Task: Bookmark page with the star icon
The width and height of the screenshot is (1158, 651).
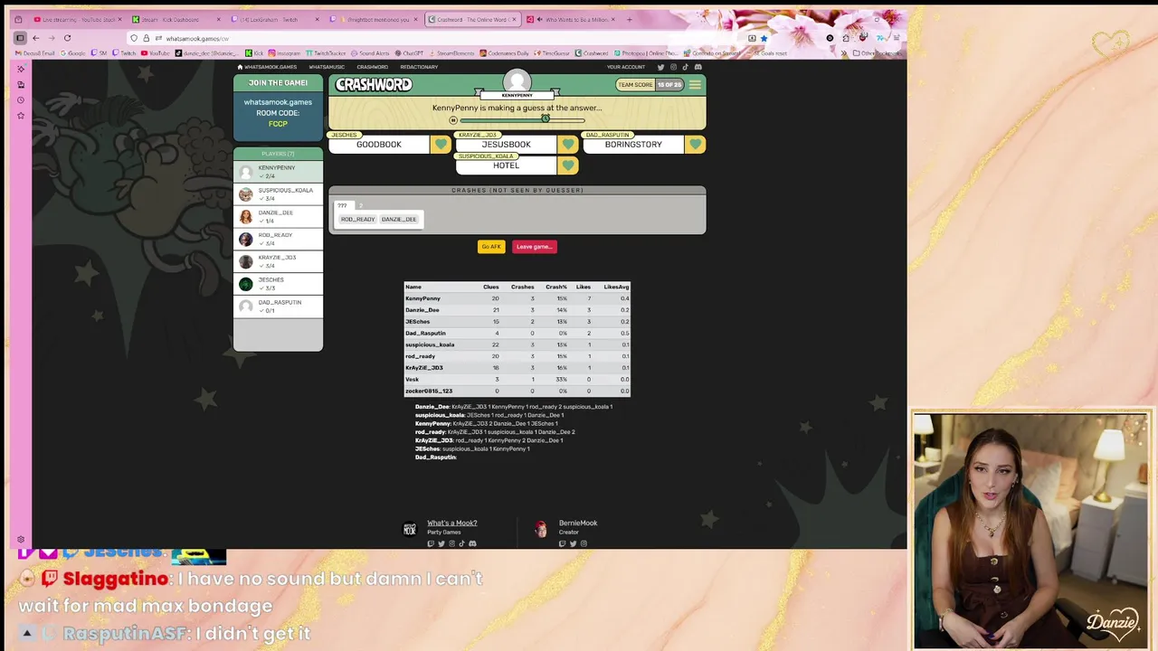Action: (x=764, y=38)
